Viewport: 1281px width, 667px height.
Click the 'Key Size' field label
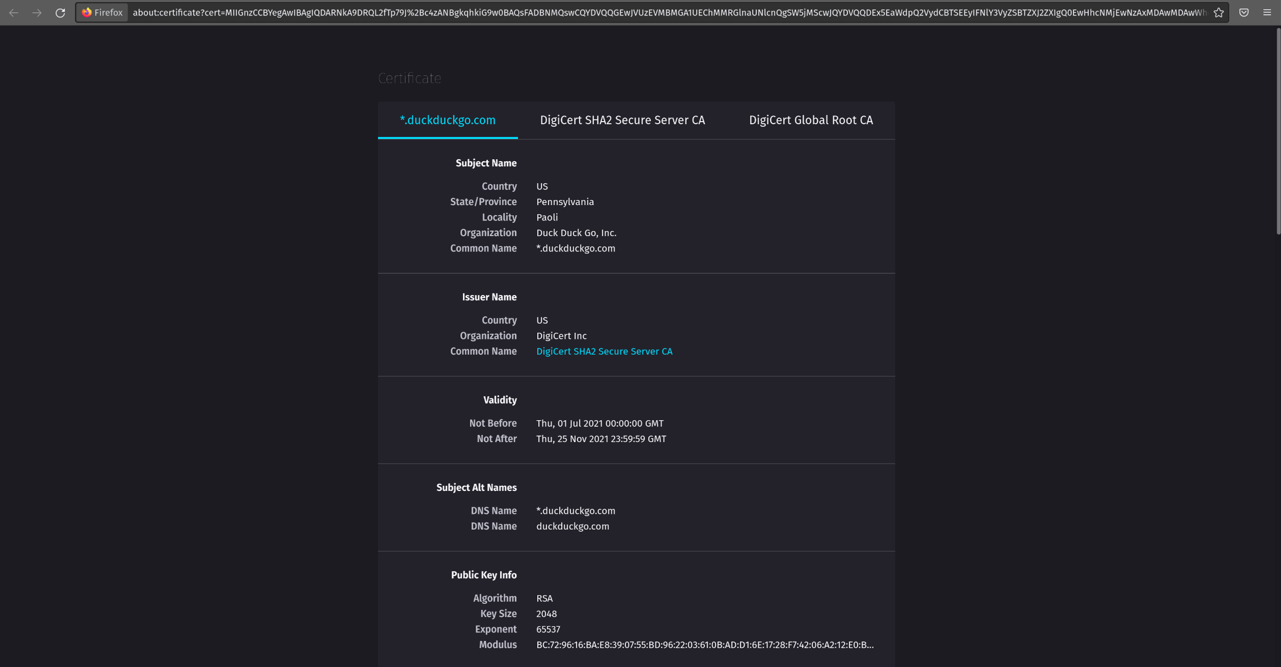click(x=498, y=614)
